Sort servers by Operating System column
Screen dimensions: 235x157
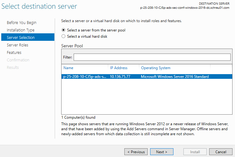click(155, 68)
